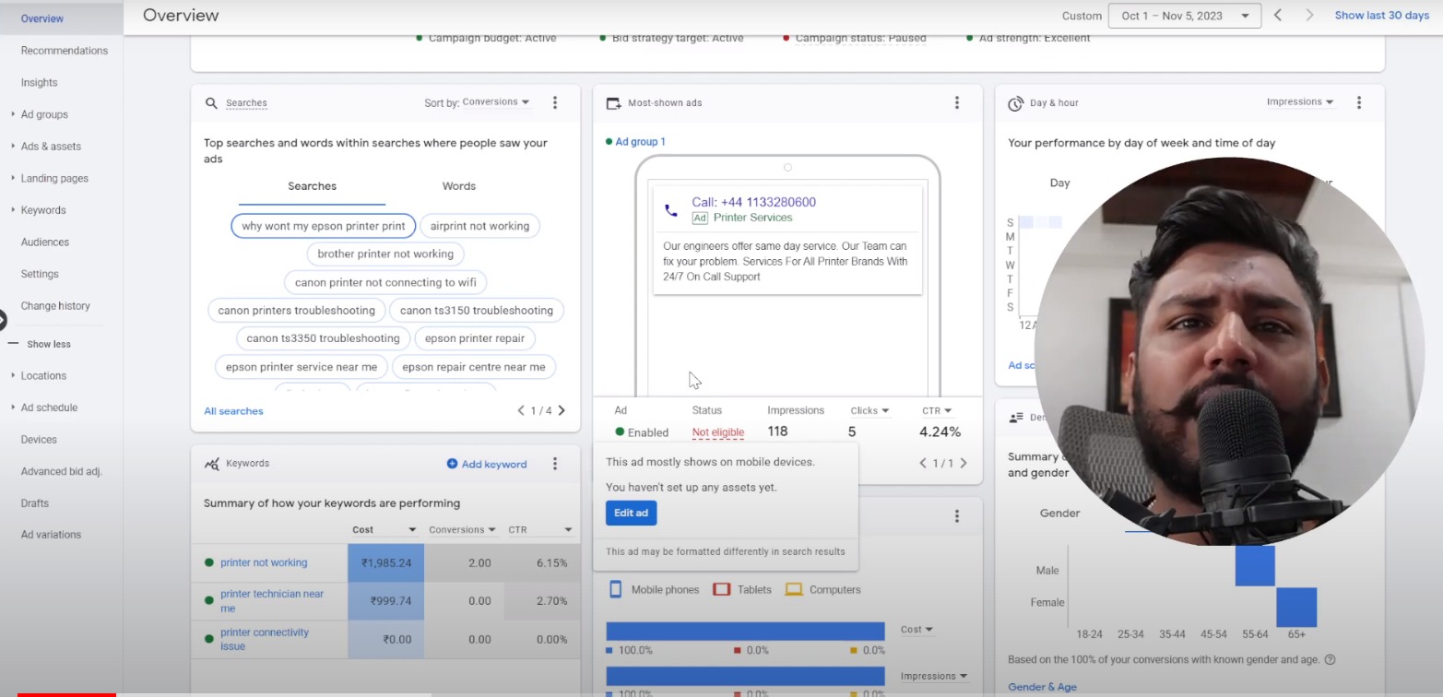Select 'why wont my epson printer print' chip

click(x=323, y=226)
